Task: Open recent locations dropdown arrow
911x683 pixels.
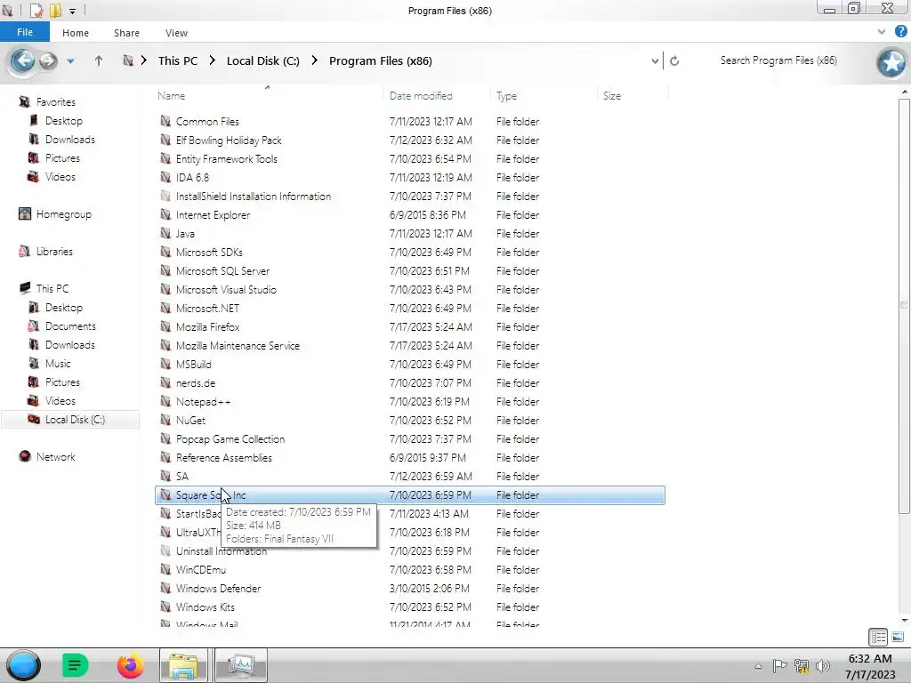Action: (x=70, y=60)
